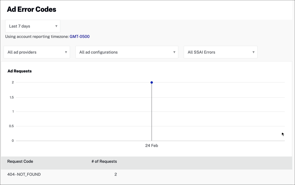Sort by the Request Code column header
Viewport: 295px width, 185px height.
(20, 161)
